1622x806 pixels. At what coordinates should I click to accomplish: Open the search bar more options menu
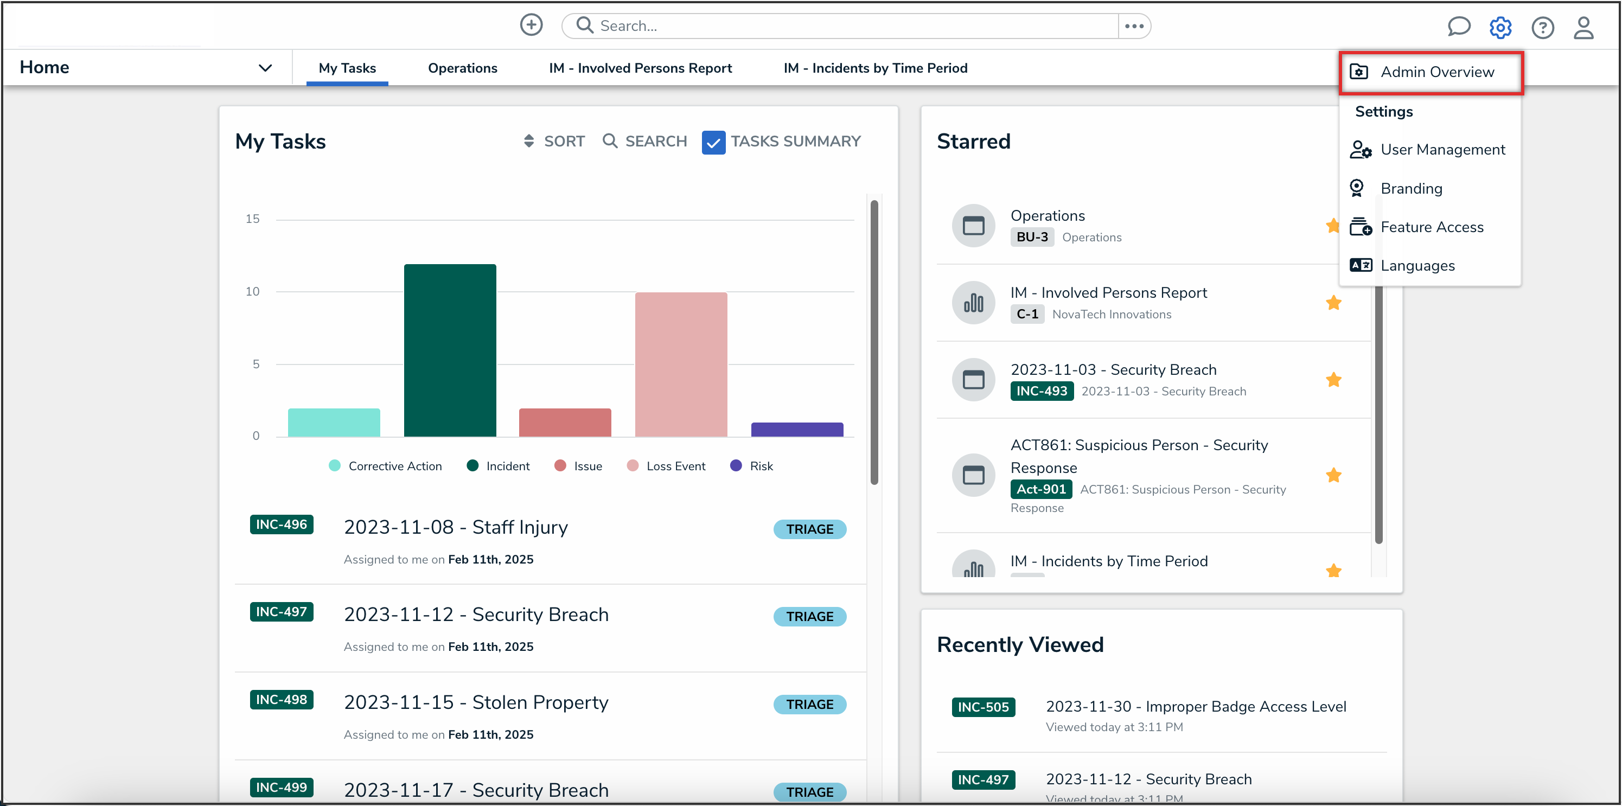(x=1134, y=26)
